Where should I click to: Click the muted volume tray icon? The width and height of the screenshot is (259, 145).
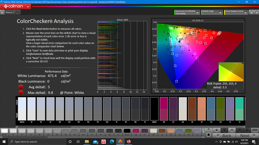pyautogui.click(x=237, y=142)
